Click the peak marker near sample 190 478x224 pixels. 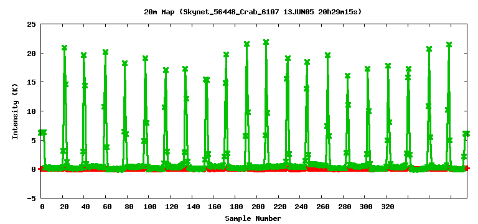click(246, 44)
